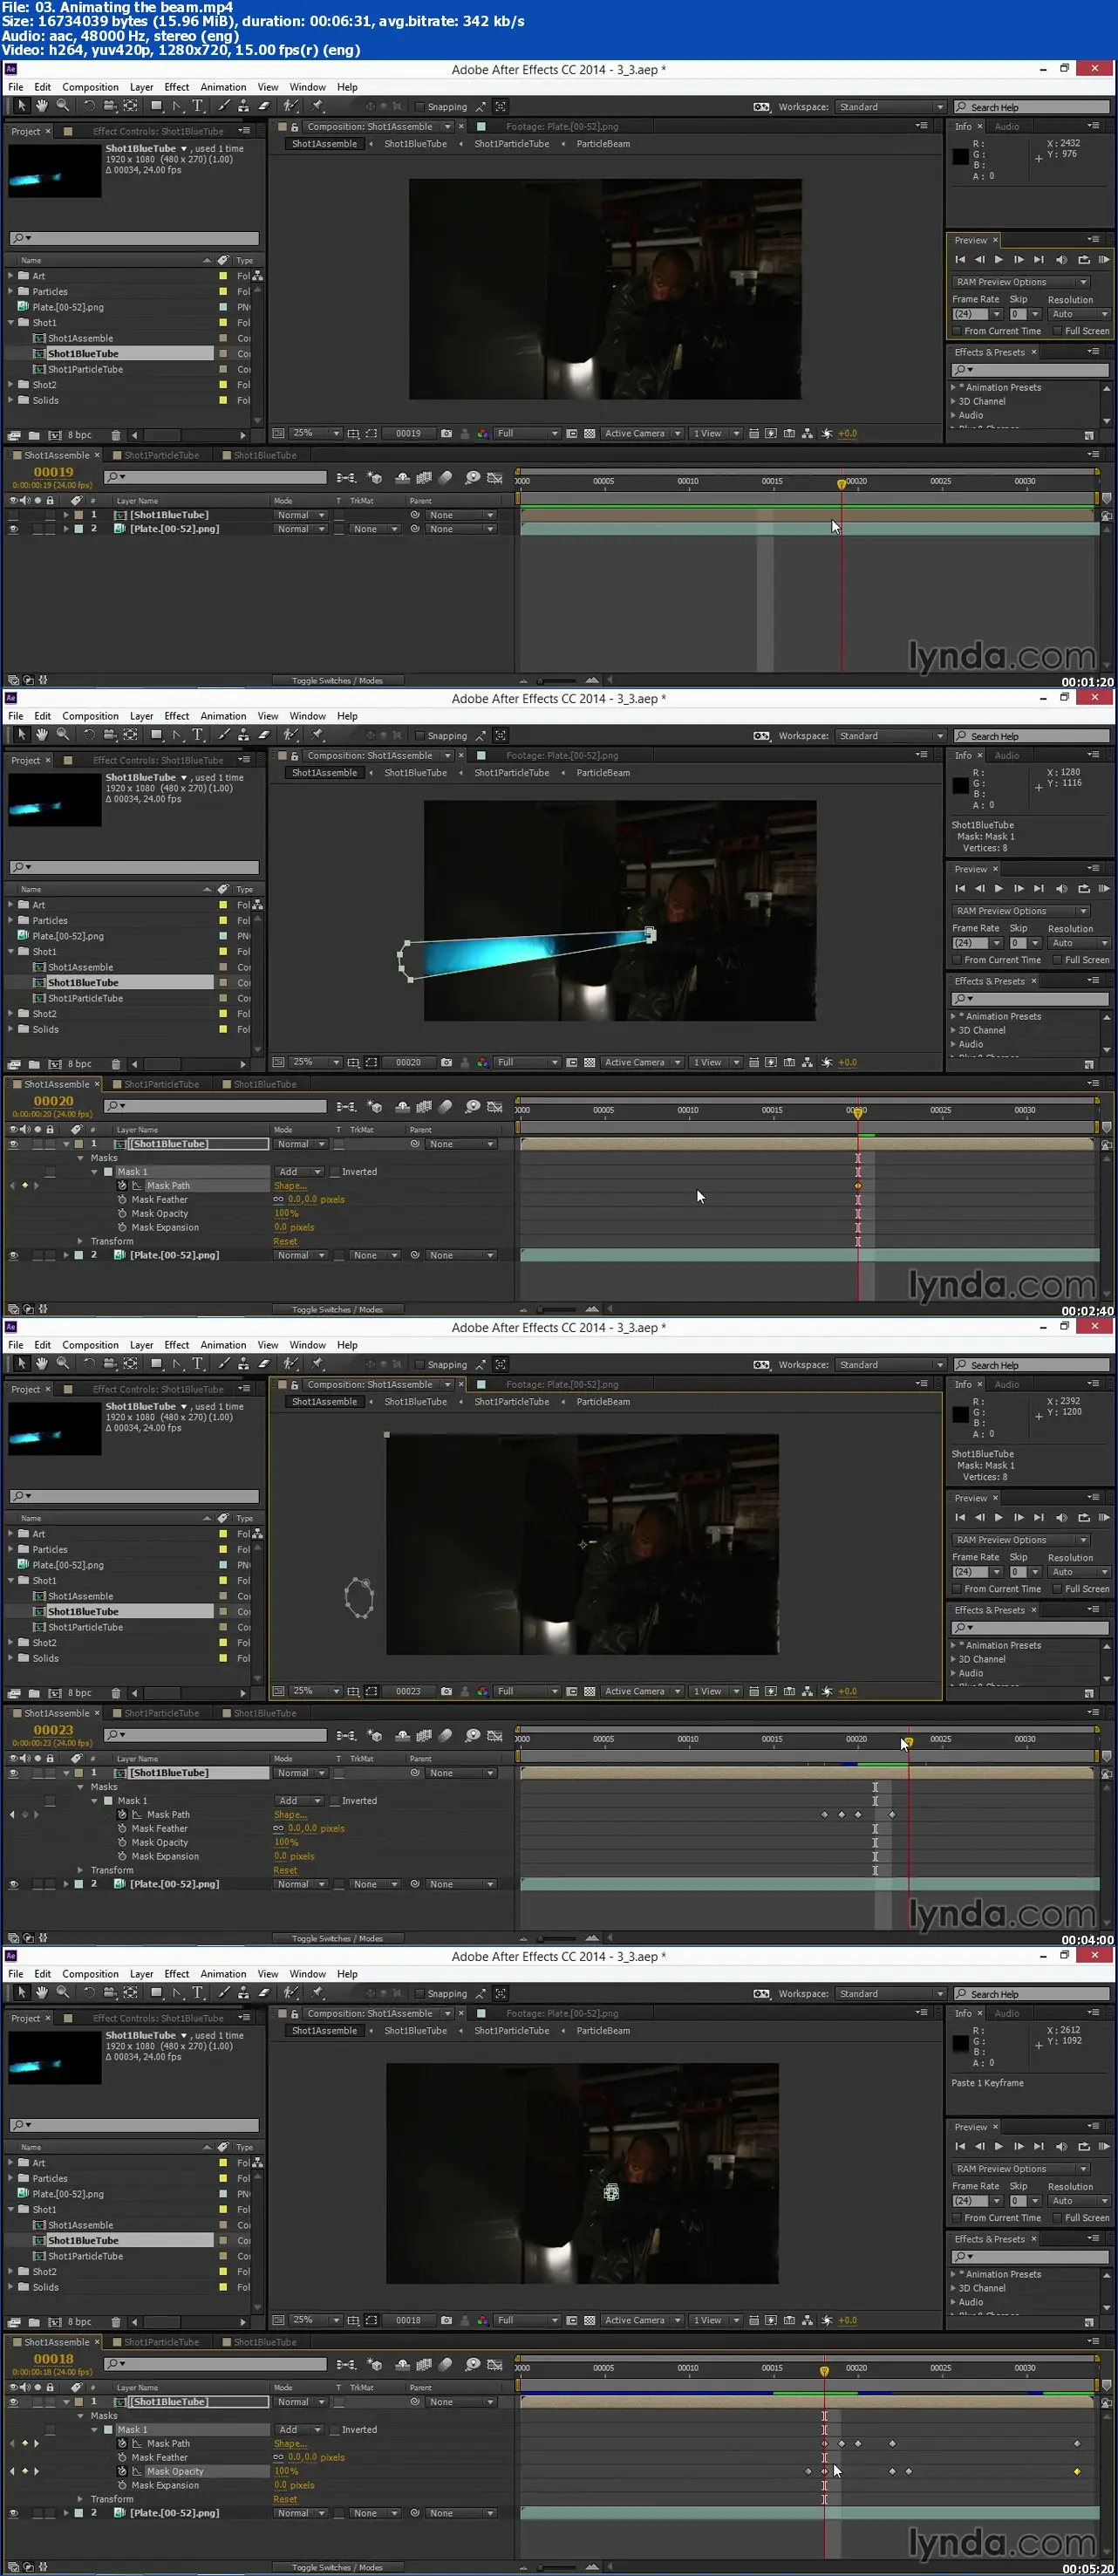Screen dimensions: 1118x2576
Task: Open Active Camera dropdown in 00:02:40 viewer
Action: pos(642,1063)
